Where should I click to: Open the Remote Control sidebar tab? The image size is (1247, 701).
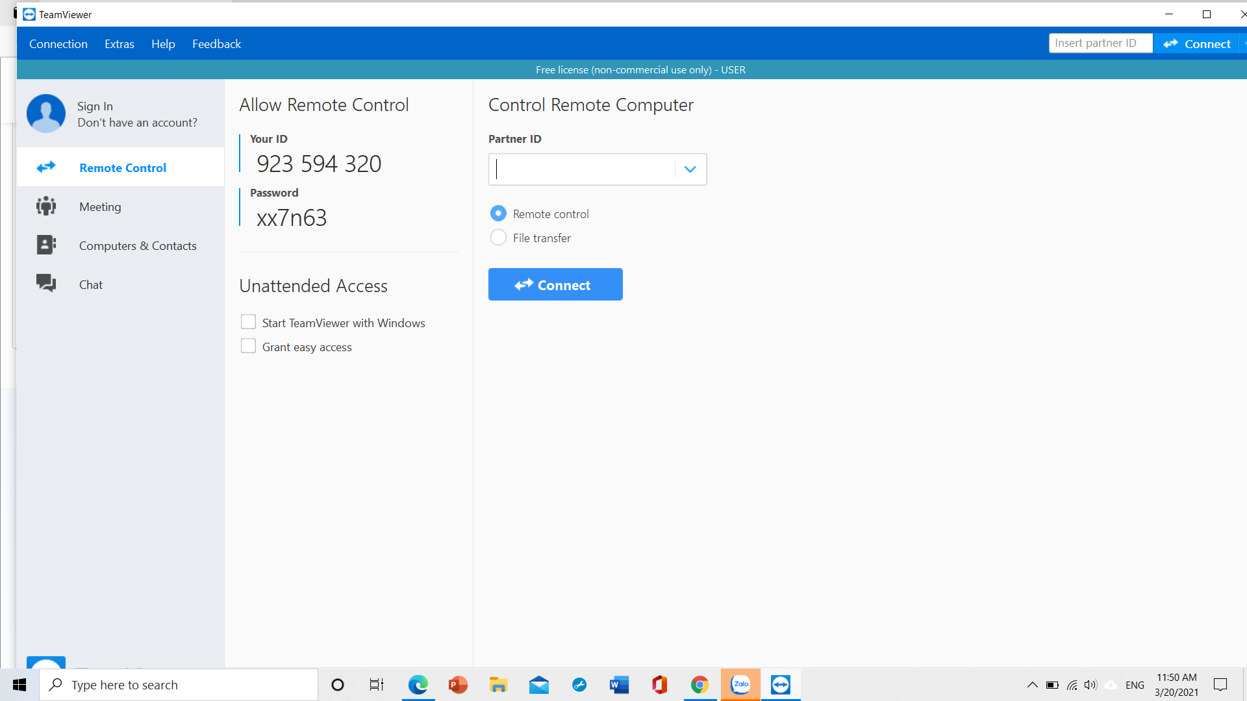pos(121,167)
